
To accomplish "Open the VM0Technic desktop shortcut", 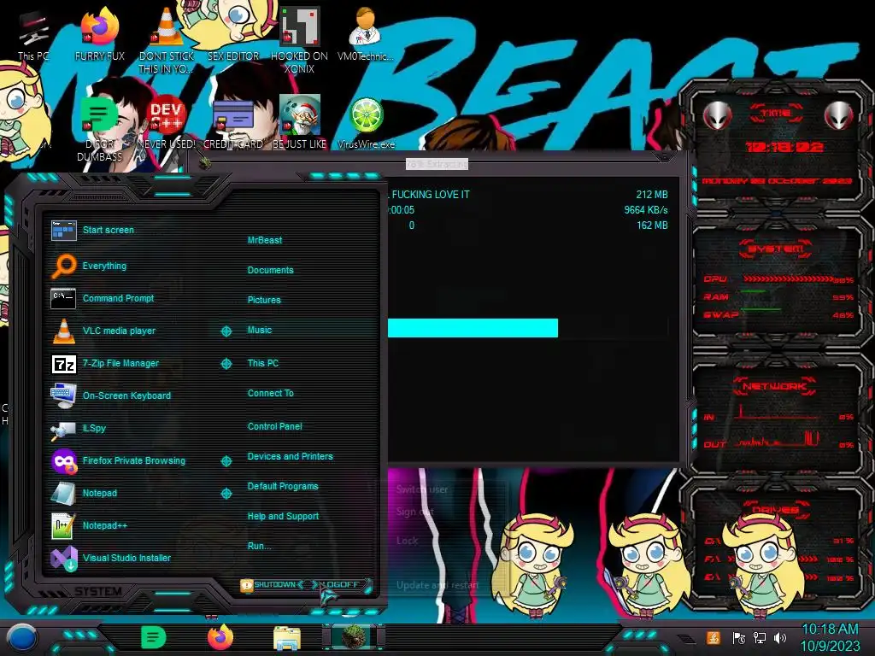I will click(365, 34).
